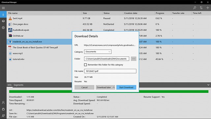Open the feedback icon in sidebar
This screenshot has width=211, height=119.
3,116
